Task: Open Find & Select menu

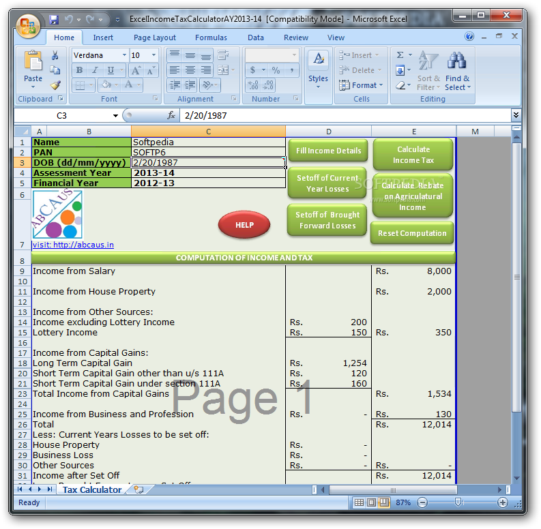Action: 457,71
